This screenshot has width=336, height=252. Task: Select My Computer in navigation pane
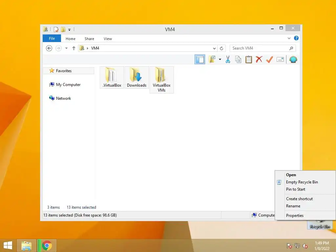pyautogui.click(x=65, y=85)
